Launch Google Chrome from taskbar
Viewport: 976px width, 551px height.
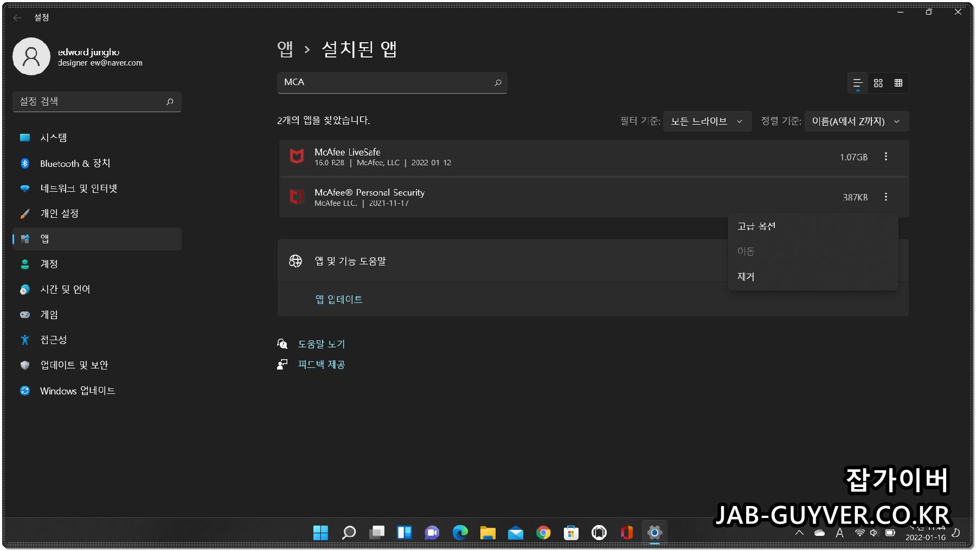point(543,533)
